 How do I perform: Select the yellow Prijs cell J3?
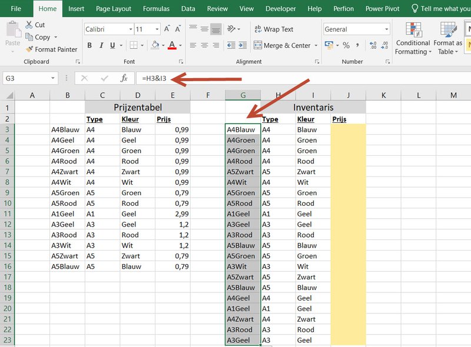348,129
